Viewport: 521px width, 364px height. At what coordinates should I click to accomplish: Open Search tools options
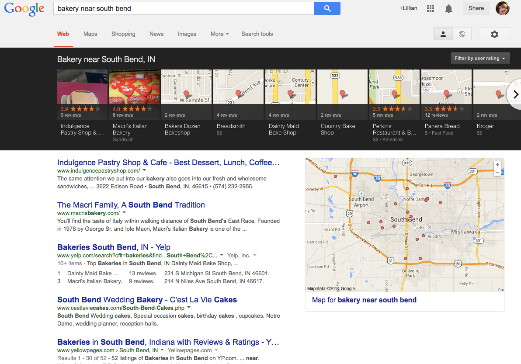coord(257,34)
